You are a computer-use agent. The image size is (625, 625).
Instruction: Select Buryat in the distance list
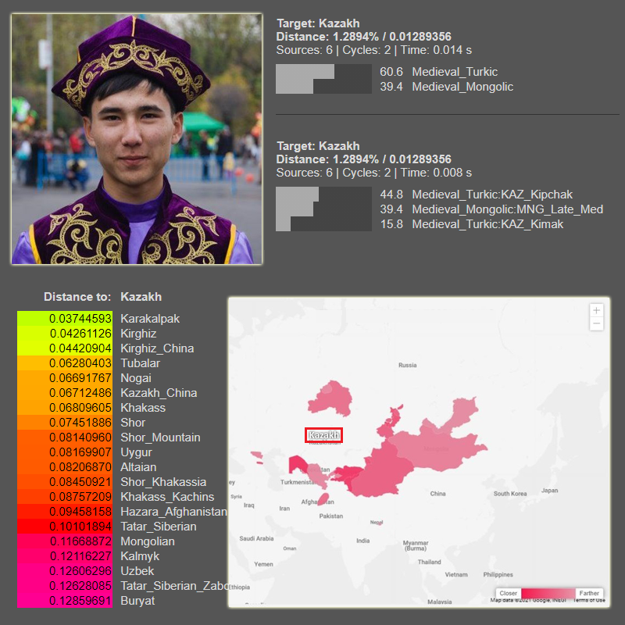(137, 601)
